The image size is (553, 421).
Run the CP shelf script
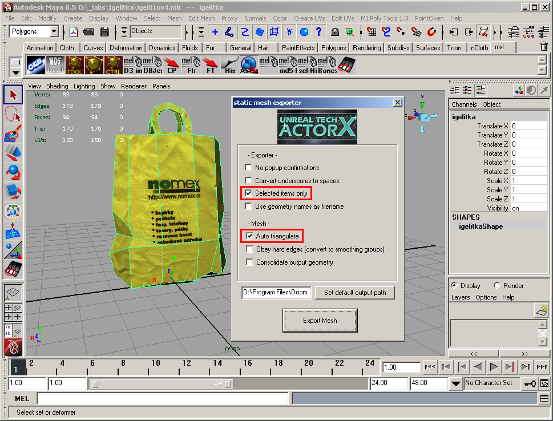[x=171, y=65]
